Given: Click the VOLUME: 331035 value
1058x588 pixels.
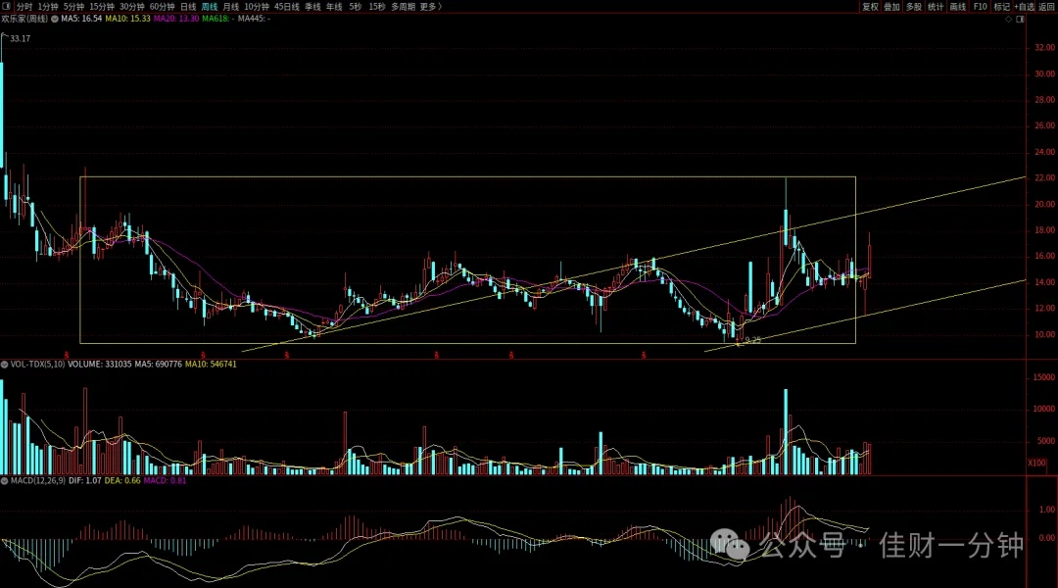Looking at the screenshot, I should click(x=99, y=365).
